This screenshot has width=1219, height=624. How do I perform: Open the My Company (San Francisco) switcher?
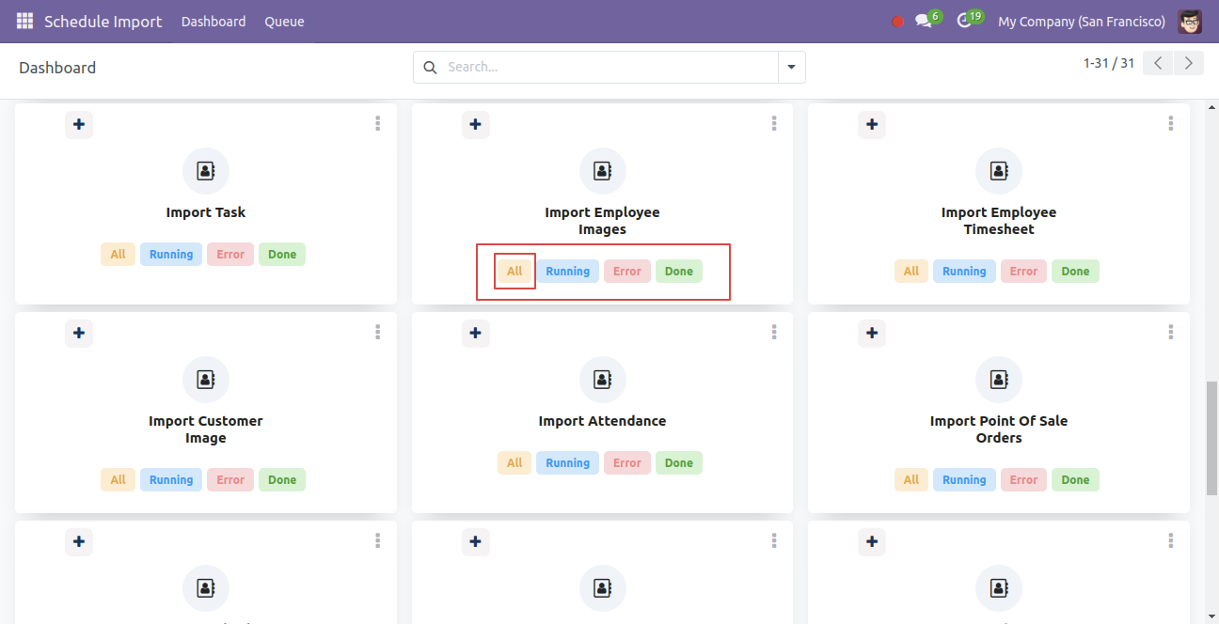(1082, 22)
